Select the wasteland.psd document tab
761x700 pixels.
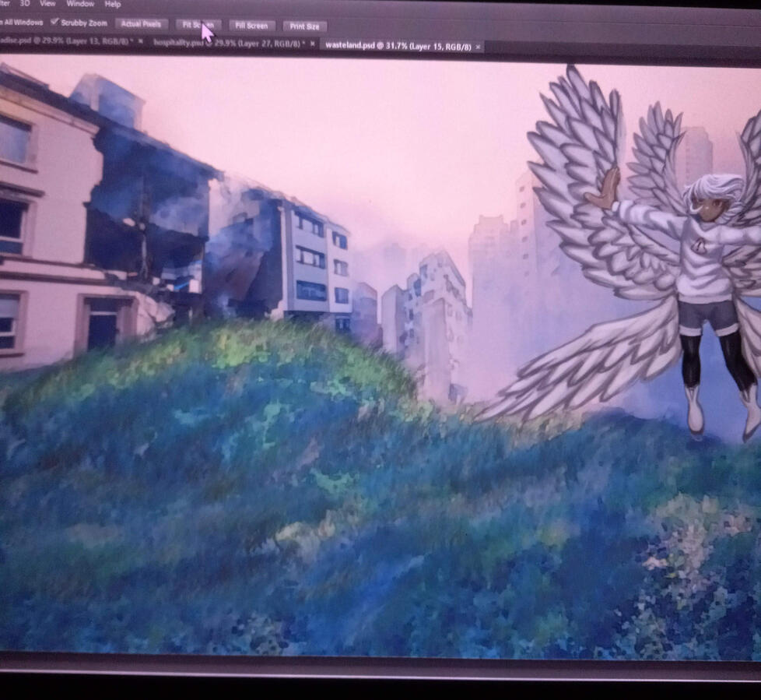tap(397, 47)
